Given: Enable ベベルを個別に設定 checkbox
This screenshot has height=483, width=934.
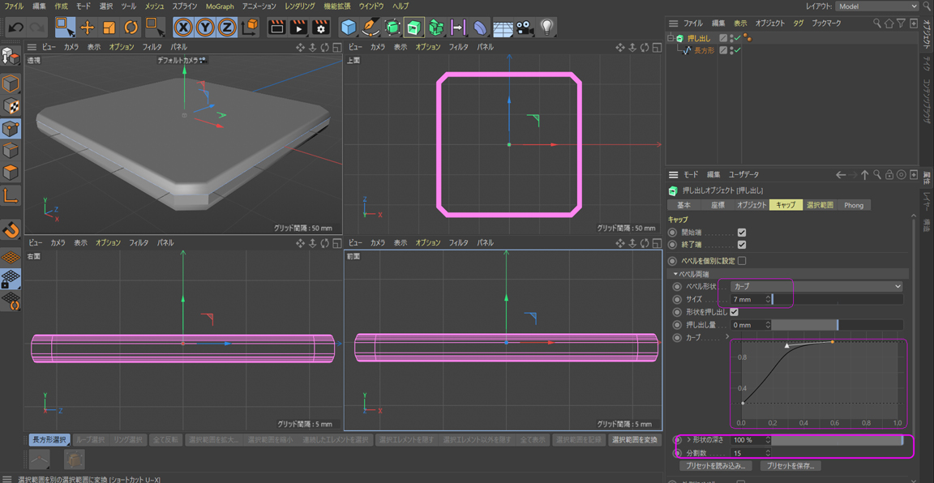Looking at the screenshot, I should coord(742,261).
